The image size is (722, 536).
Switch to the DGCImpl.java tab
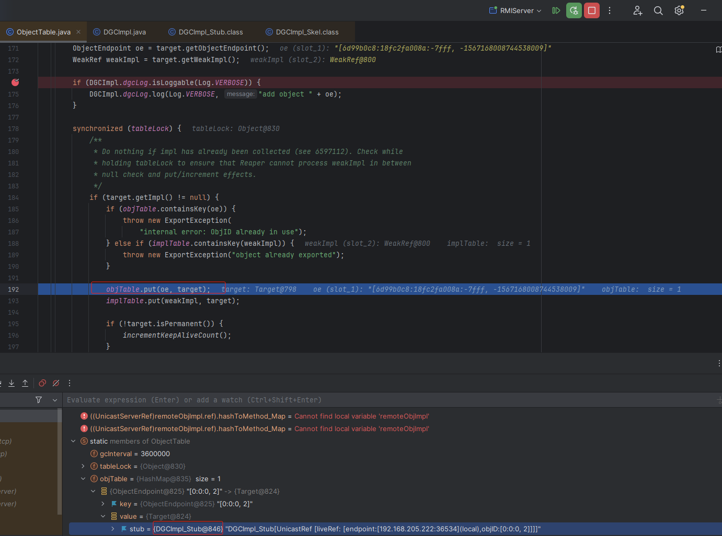pos(124,32)
